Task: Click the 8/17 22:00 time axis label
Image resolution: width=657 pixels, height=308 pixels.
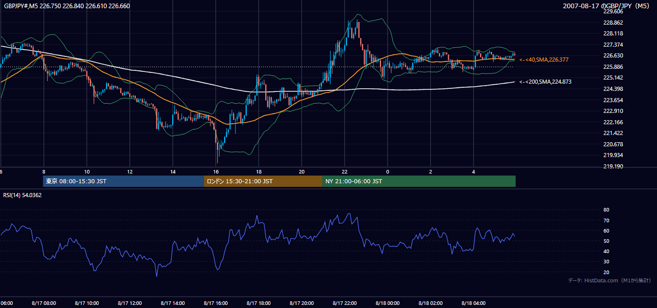Action: coord(345,303)
